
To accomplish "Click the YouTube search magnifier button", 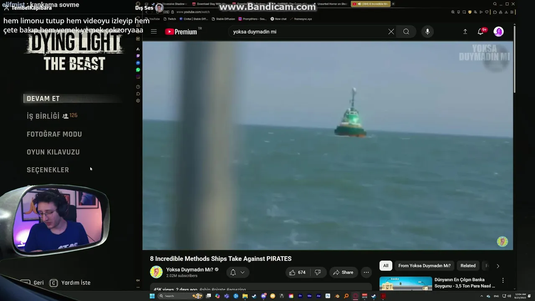I will click(406, 31).
